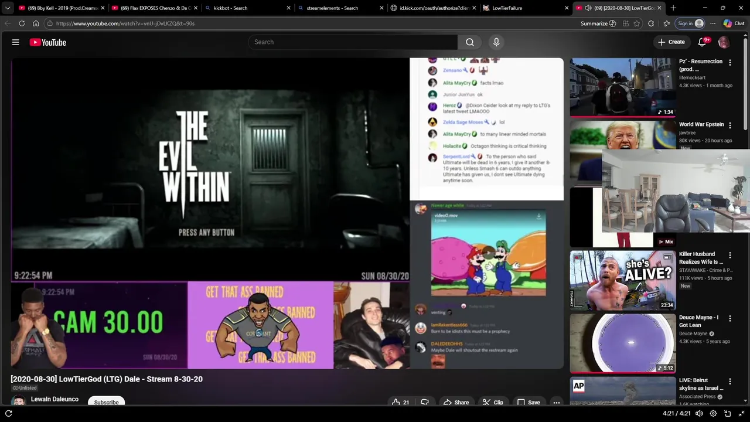Expand the tab actions dropdown
This screenshot has height=422, width=750.
click(x=8, y=8)
